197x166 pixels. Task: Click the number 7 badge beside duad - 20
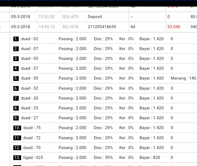16,98
